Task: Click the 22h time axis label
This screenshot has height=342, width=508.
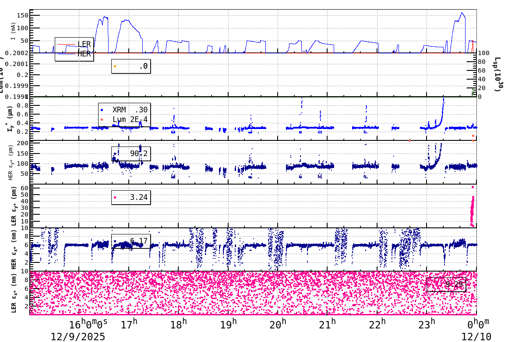Action: (377, 324)
